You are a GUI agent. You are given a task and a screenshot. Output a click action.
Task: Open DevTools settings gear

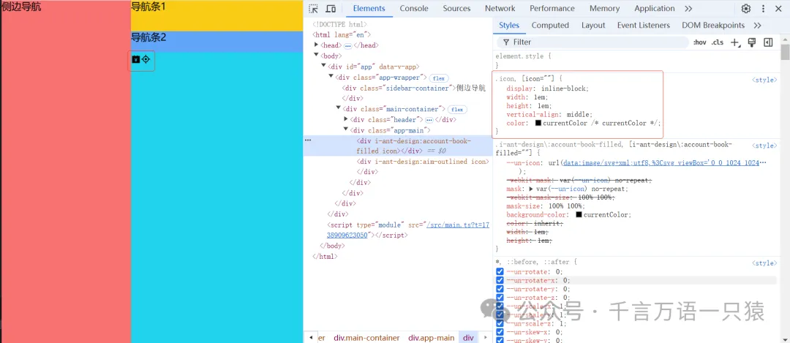coord(746,9)
